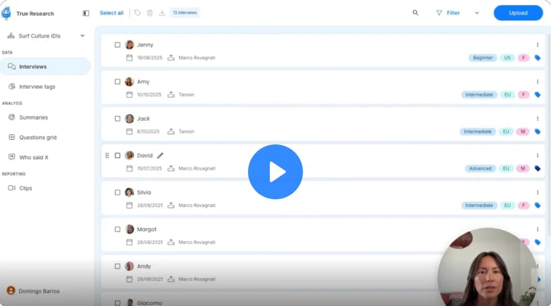Click the presenter webcam bubble
This screenshot has width=551, height=306.
point(488,267)
